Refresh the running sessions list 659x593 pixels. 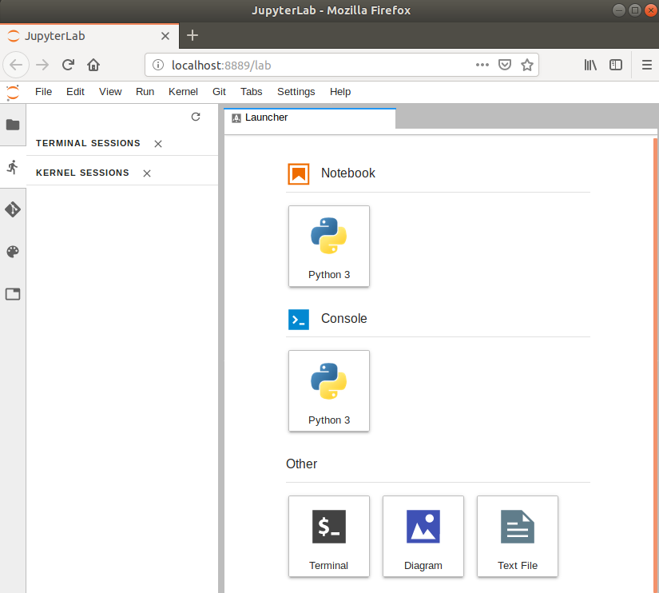click(x=196, y=117)
